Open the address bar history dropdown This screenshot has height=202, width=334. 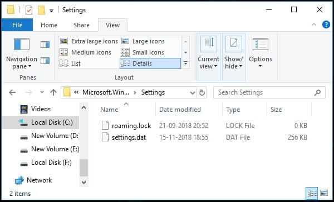click(x=193, y=92)
